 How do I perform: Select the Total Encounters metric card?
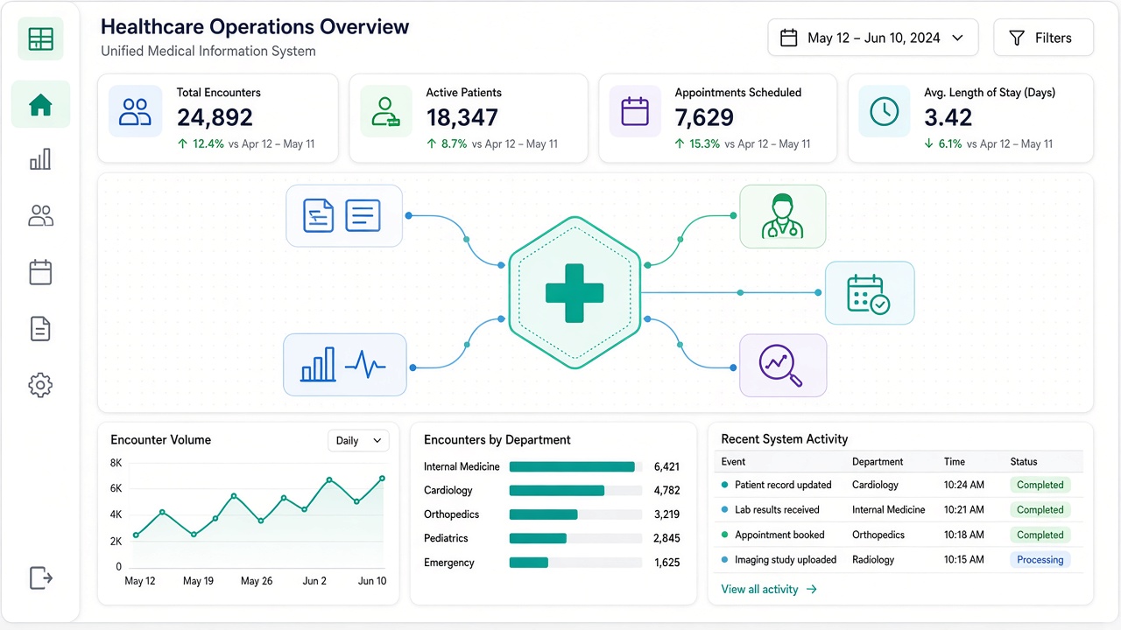(x=218, y=118)
